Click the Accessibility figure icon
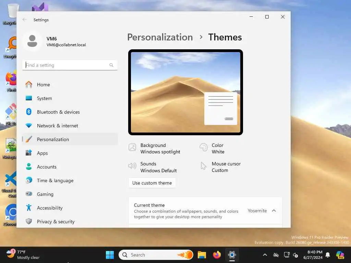 pyautogui.click(x=29, y=208)
